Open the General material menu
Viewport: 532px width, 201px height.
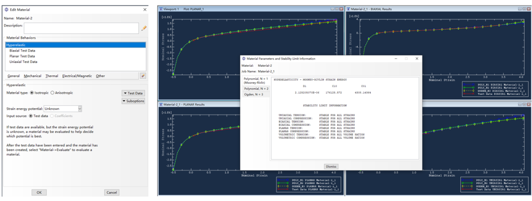coord(14,76)
